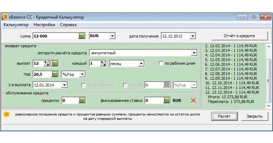
Task: Click the Переплата: 1 373,88 RUR line
Action: [231, 102]
